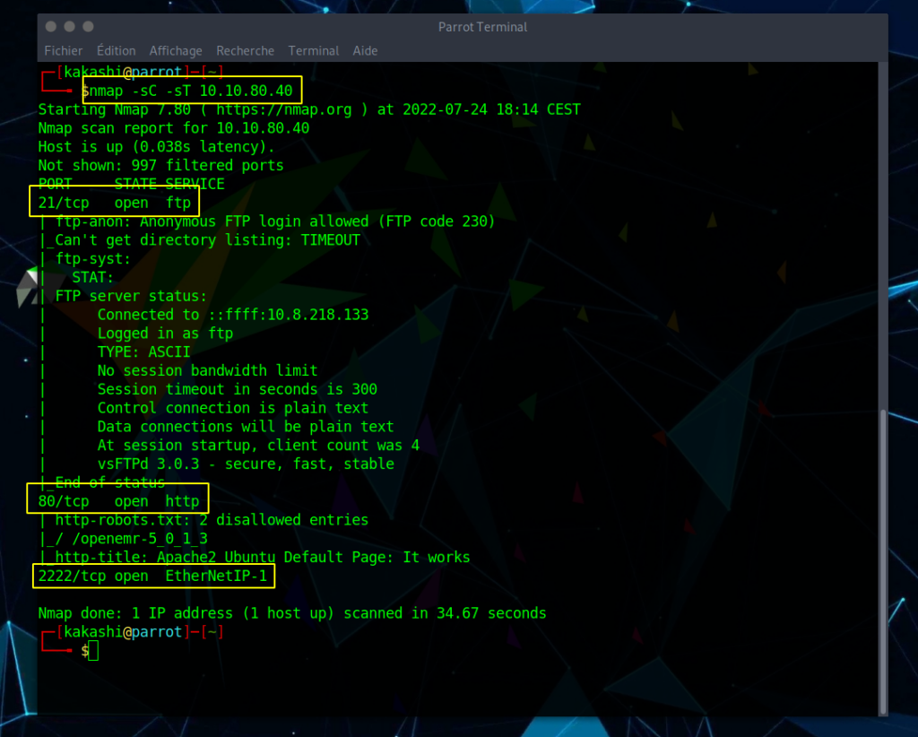The image size is (918, 737).
Task: Select the highlighted 21/tcp open ftp entry
Action: click(x=114, y=203)
